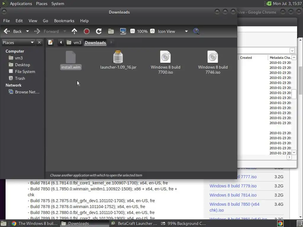Reset zoom via the 100% label
303x227 pixels.
point(142,31)
